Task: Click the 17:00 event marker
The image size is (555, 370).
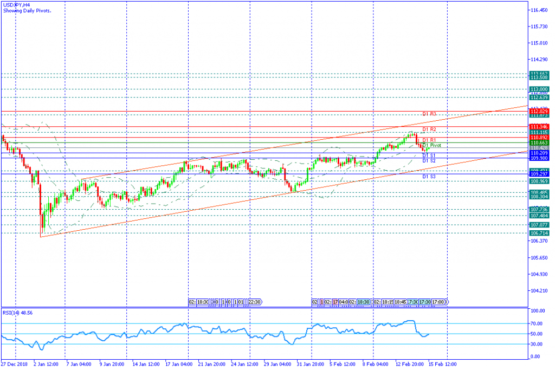Action: coord(438,302)
